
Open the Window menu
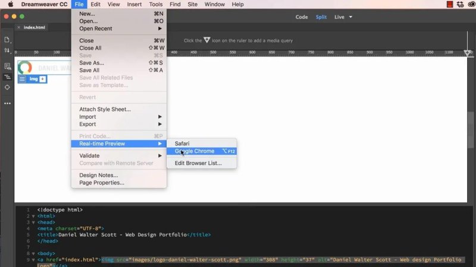click(x=214, y=4)
